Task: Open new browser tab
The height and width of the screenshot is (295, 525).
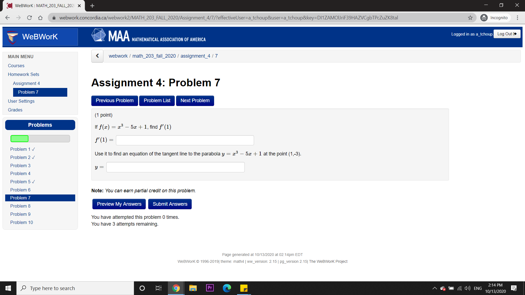Action: 92,5
